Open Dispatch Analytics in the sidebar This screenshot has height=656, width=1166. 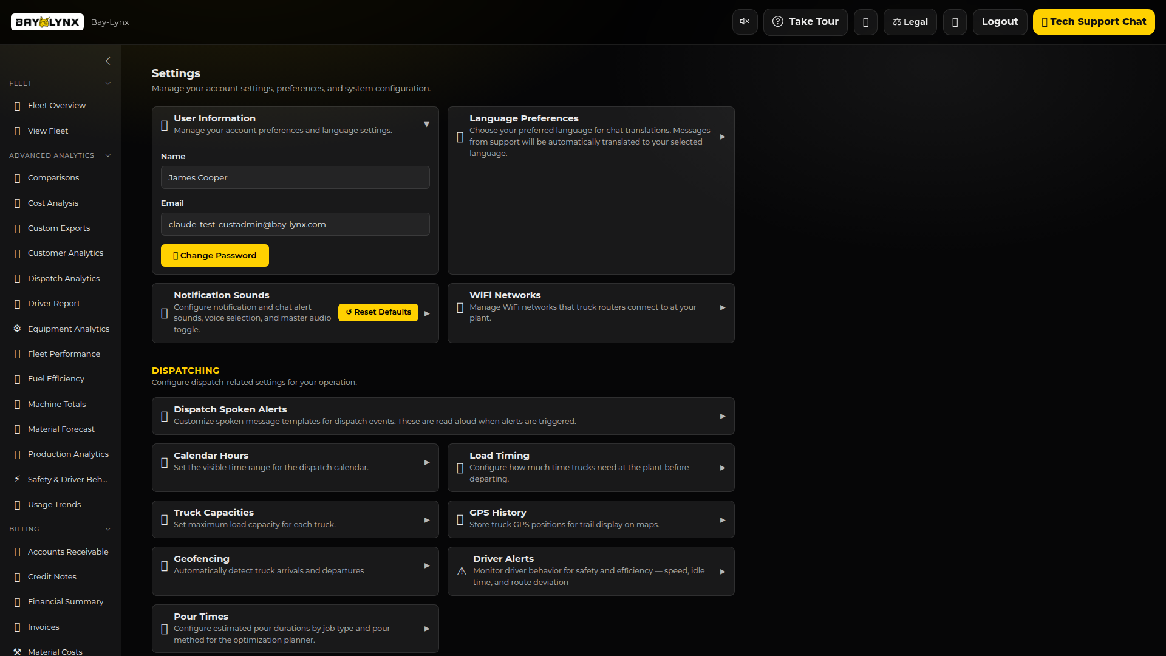(63, 278)
